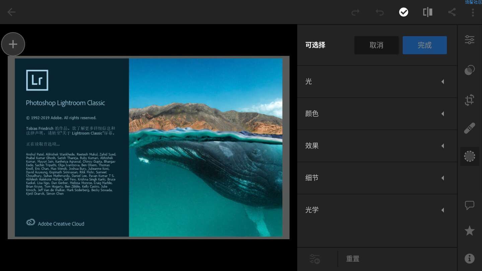
Task: Open the share icon
Action: [452, 12]
